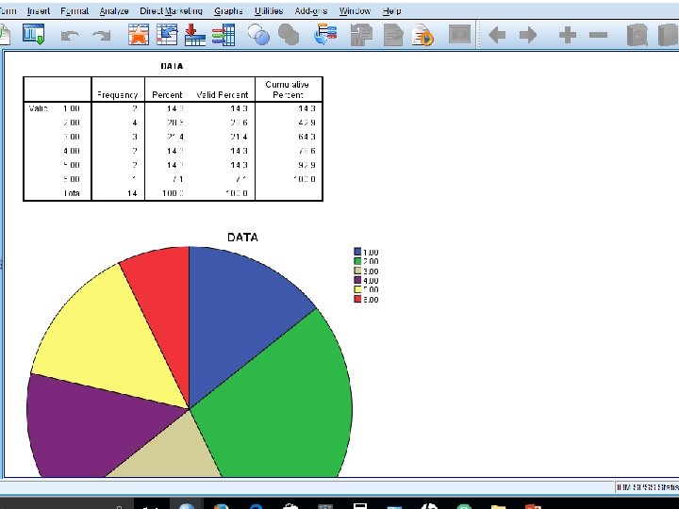Viewport: 679px width, 509px height.
Task: Click the blue overlapping circles toolbar icon
Action: coord(258,35)
